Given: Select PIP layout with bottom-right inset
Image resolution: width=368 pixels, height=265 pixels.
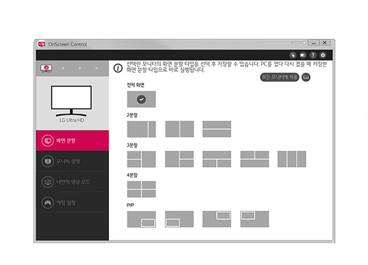Looking at the screenshot, I should pos(141,219).
